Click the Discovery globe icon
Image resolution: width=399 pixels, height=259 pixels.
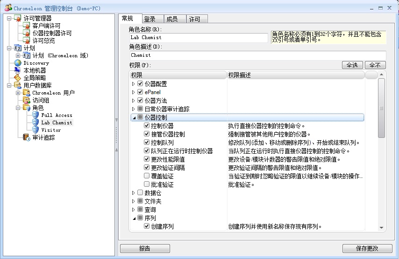coord(18,63)
